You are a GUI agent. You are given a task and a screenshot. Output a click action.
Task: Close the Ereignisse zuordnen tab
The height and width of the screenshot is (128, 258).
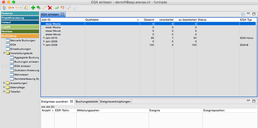(71, 101)
